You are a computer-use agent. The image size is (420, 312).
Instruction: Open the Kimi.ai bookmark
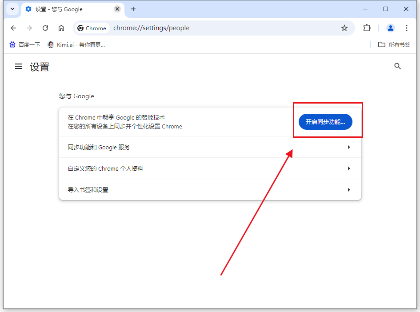[x=76, y=45]
